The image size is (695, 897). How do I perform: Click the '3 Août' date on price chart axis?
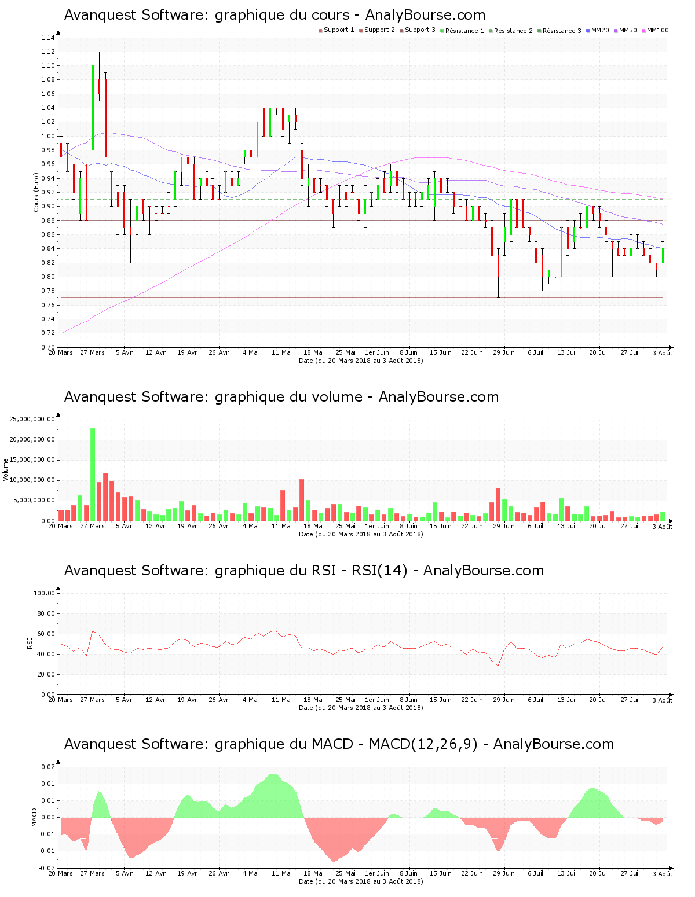pos(663,353)
